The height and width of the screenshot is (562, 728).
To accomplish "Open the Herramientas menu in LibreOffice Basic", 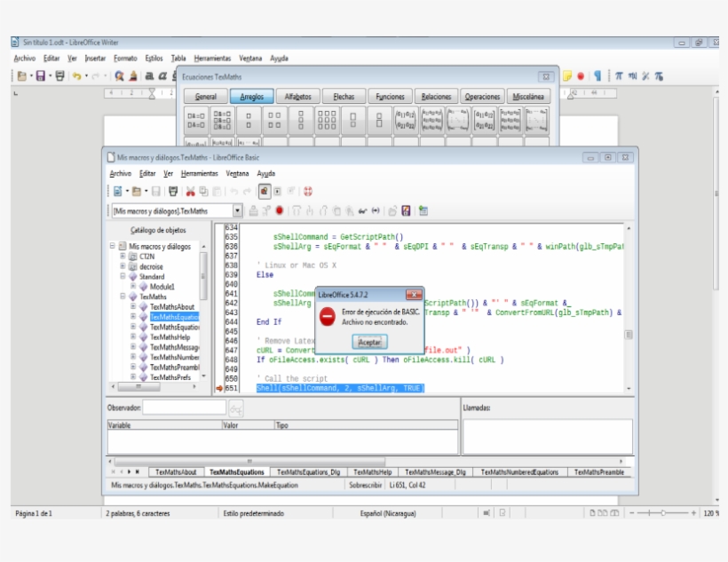I will click(x=199, y=174).
